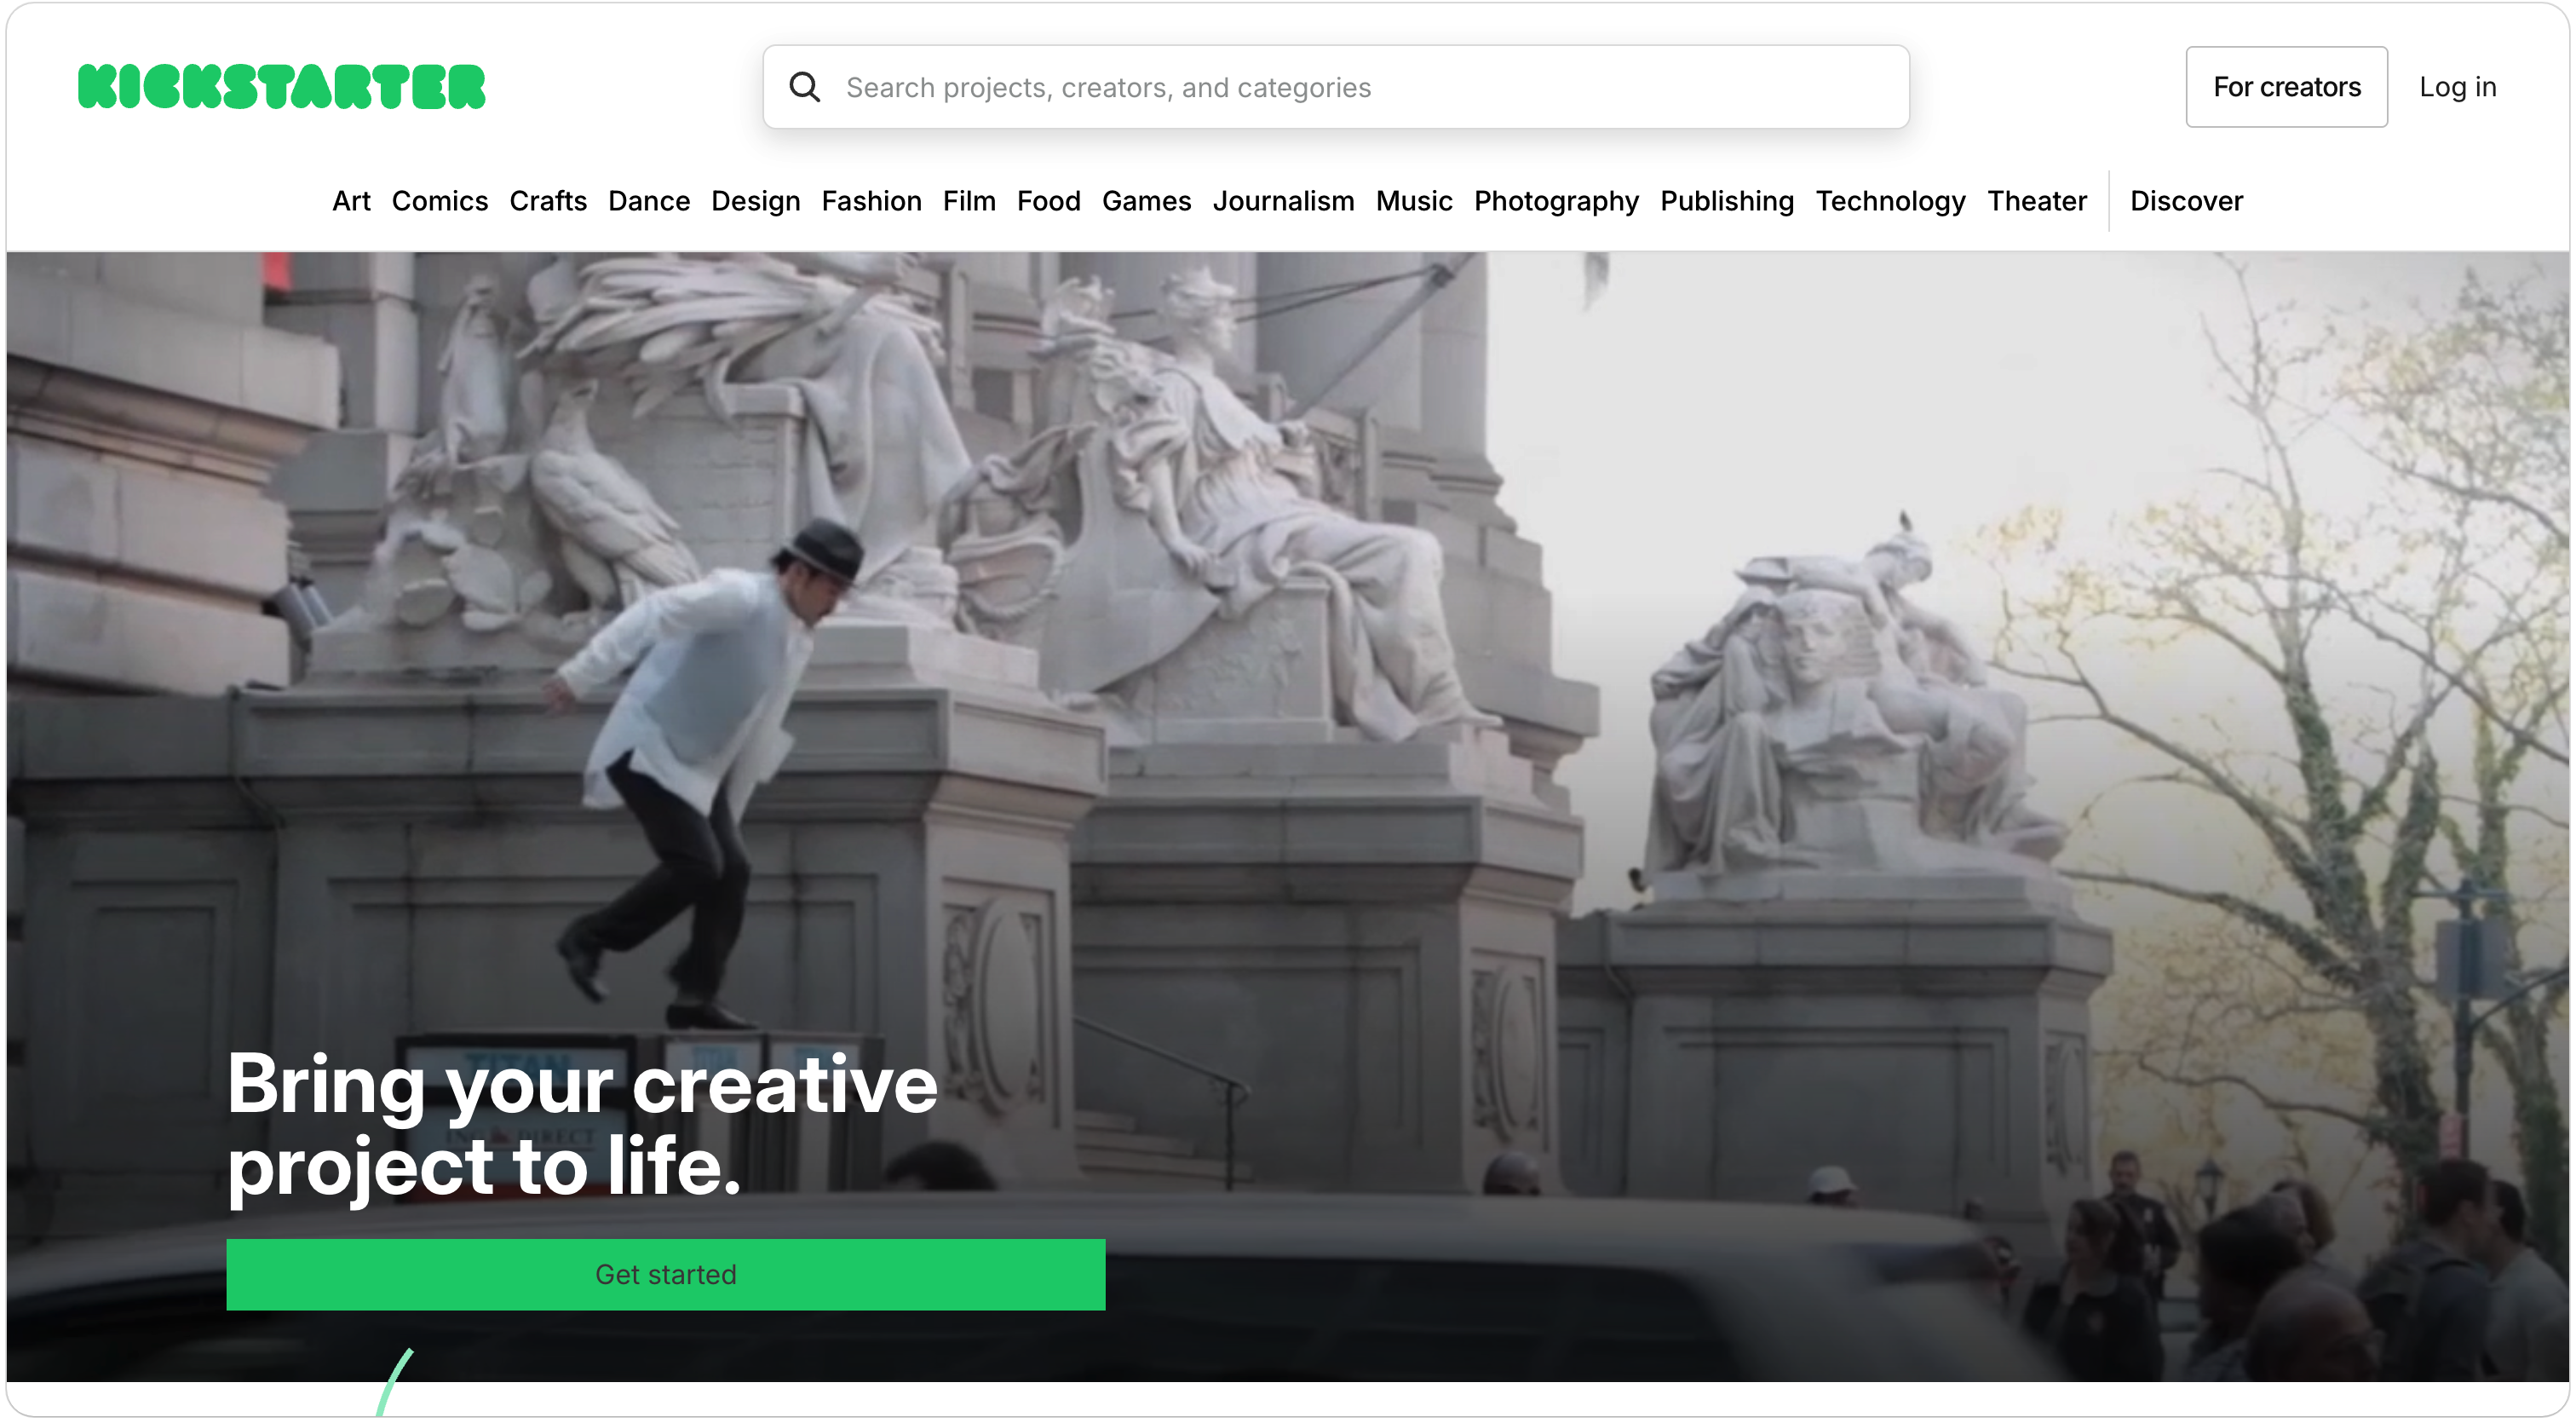The height and width of the screenshot is (1423, 2576).
Task: Open the Art category
Action: click(x=351, y=201)
